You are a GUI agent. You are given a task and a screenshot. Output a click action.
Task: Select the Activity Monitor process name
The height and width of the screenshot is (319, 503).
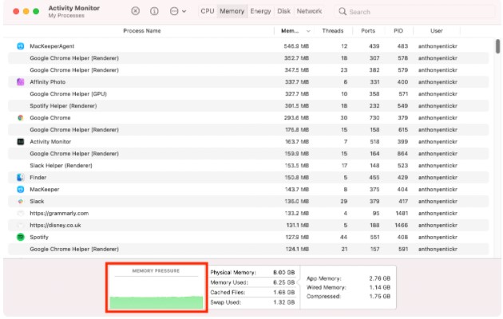pyautogui.click(x=50, y=142)
